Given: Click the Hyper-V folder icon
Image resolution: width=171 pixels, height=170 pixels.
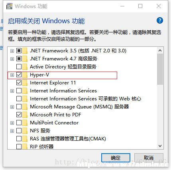Looking at the screenshot, I should [x=25, y=75].
